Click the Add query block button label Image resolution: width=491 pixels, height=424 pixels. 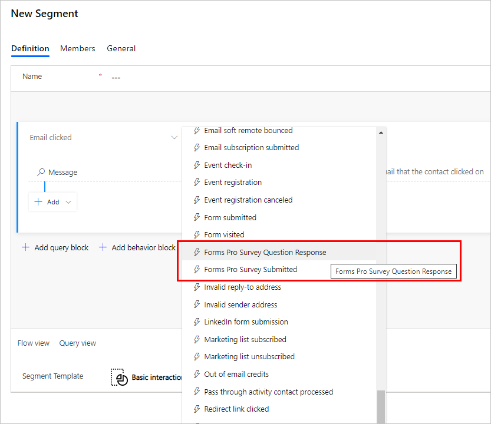(x=61, y=247)
